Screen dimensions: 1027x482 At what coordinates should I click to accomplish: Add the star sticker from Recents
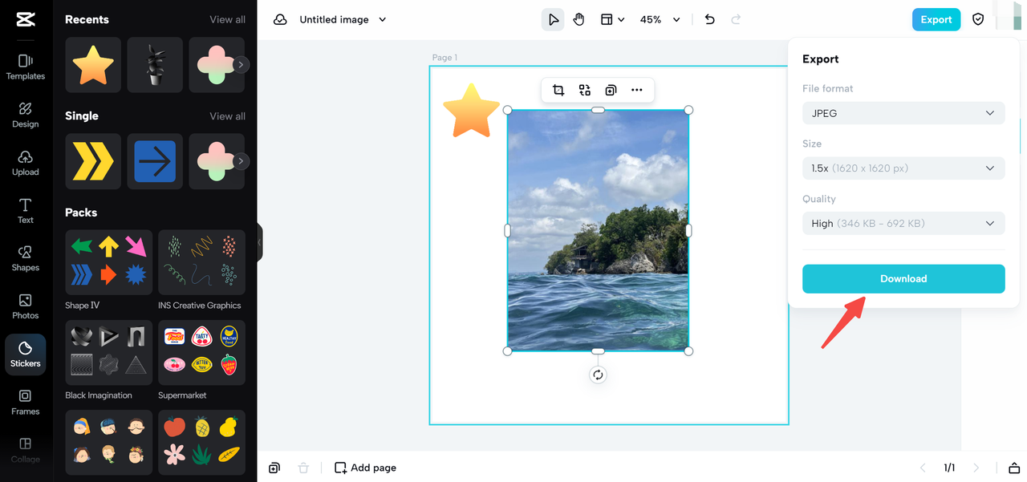[x=93, y=65]
